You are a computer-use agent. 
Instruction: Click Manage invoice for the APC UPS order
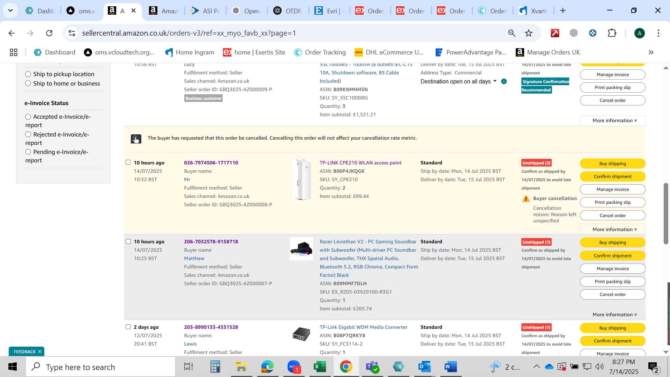[612, 74]
